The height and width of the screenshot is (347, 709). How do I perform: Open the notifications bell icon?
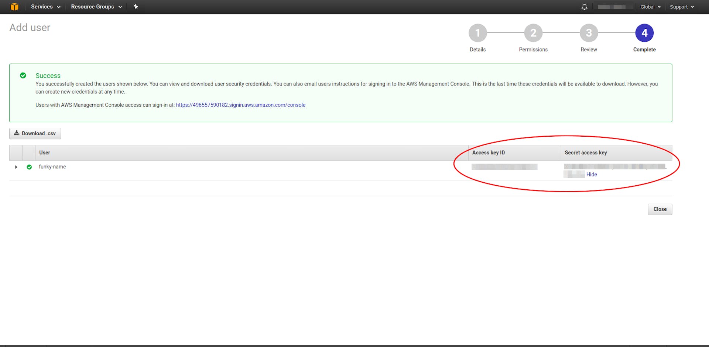584,7
